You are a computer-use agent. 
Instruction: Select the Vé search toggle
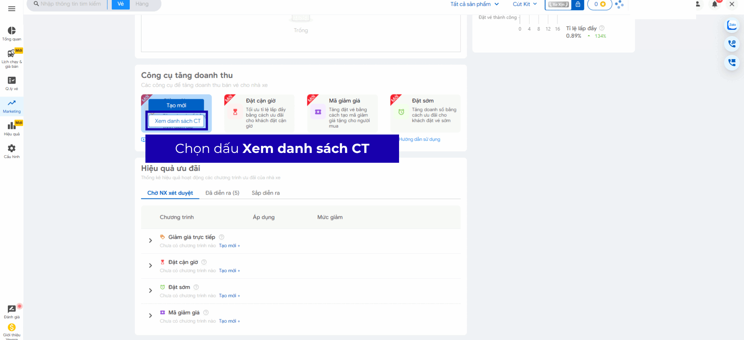(x=121, y=4)
